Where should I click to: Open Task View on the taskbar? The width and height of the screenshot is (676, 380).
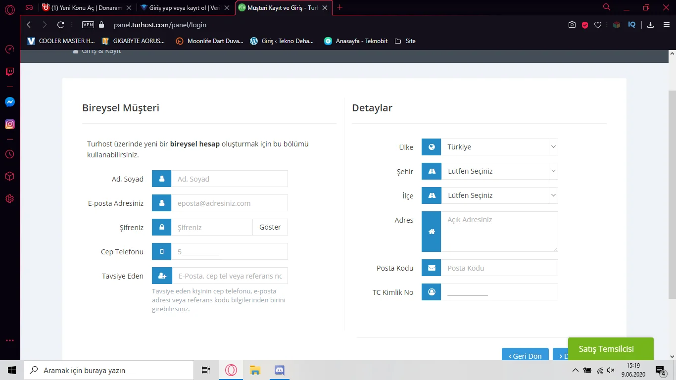click(x=206, y=370)
